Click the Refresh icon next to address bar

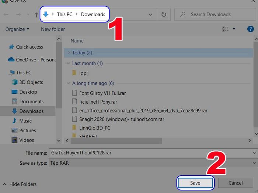[x=164, y=14]
